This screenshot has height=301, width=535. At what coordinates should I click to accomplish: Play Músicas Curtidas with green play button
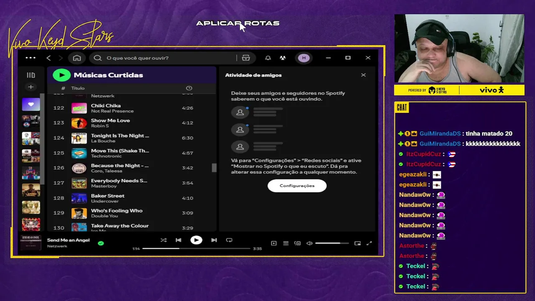click(x=61, y=75)
